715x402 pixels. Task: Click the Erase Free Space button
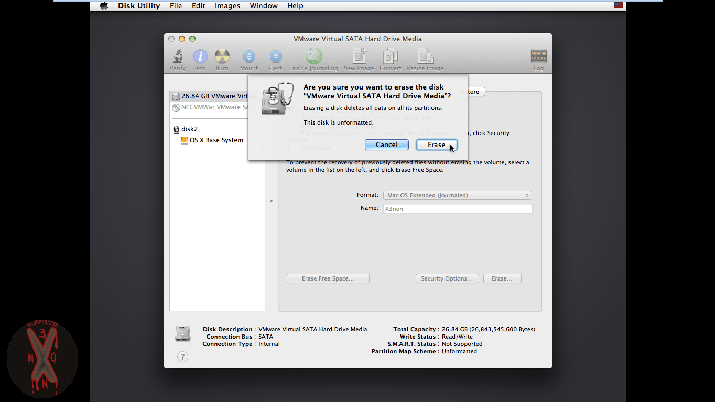(328, 278)
